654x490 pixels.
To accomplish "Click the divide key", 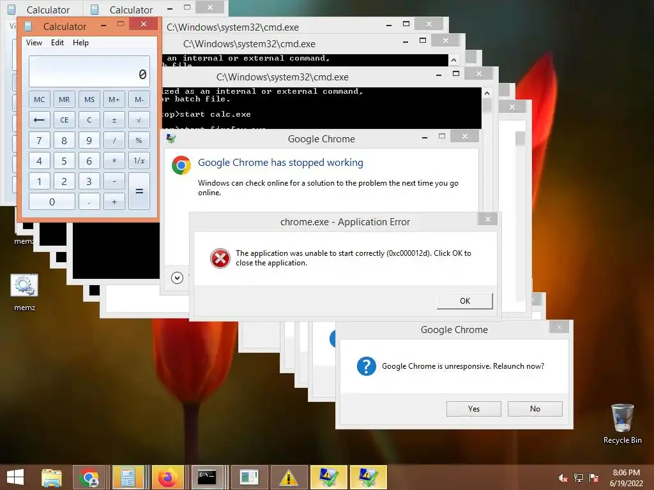I will [114, 140].
